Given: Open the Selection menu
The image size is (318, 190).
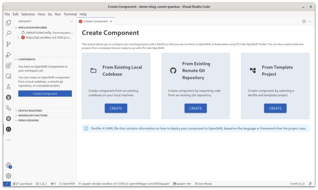Looking at the screenshot, I should [28, 14].
